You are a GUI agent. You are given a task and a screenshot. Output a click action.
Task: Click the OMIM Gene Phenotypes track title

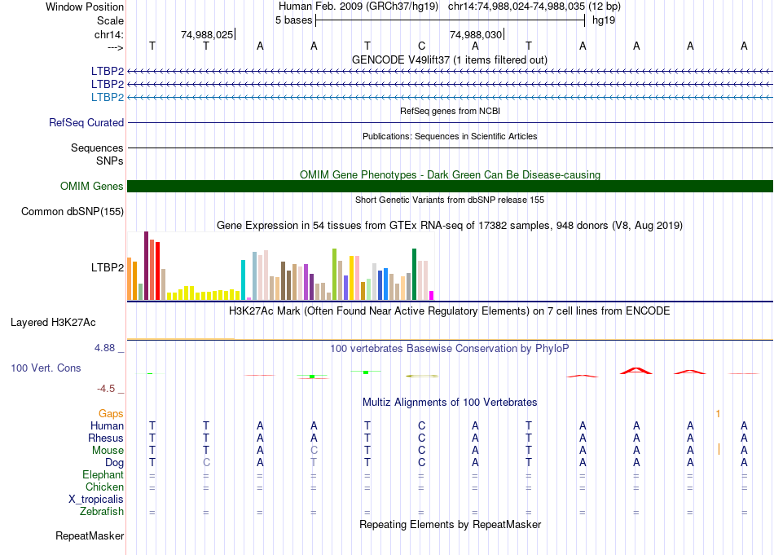pos(450,174)
